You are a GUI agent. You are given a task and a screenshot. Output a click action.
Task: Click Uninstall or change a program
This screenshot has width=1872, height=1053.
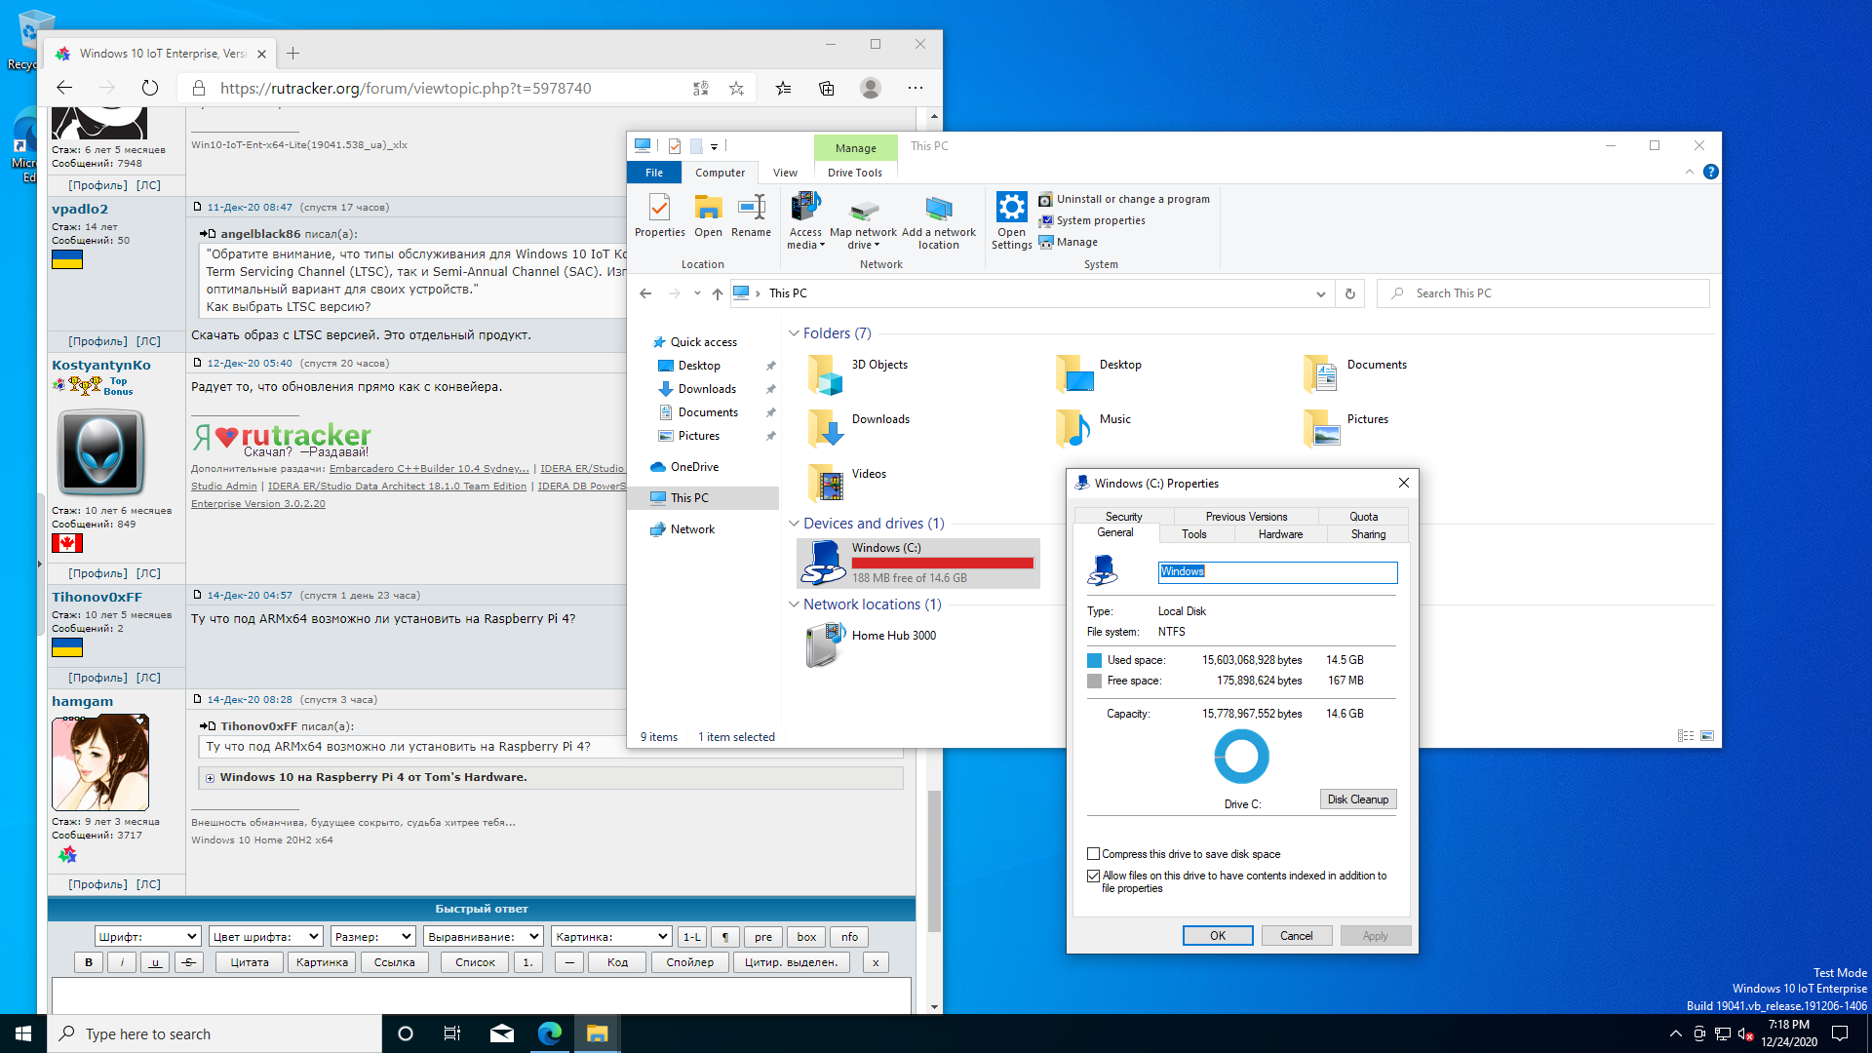[x=1124, y=199]
